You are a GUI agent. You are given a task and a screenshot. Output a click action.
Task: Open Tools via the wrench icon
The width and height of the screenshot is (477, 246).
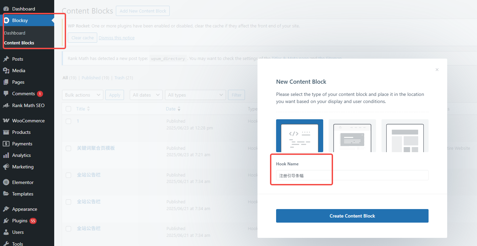[x=6, y=243]
